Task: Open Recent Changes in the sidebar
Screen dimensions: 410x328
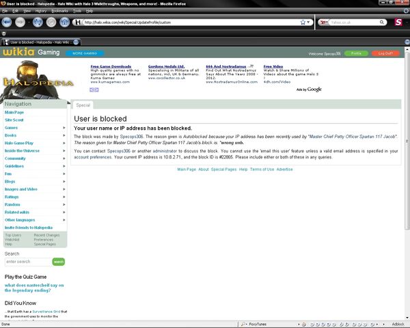Action: click(46, 235)
